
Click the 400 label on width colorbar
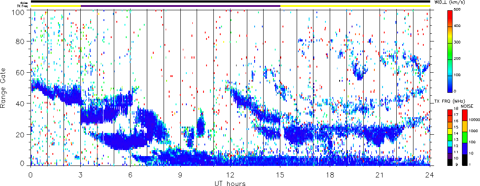coord(457,27)
